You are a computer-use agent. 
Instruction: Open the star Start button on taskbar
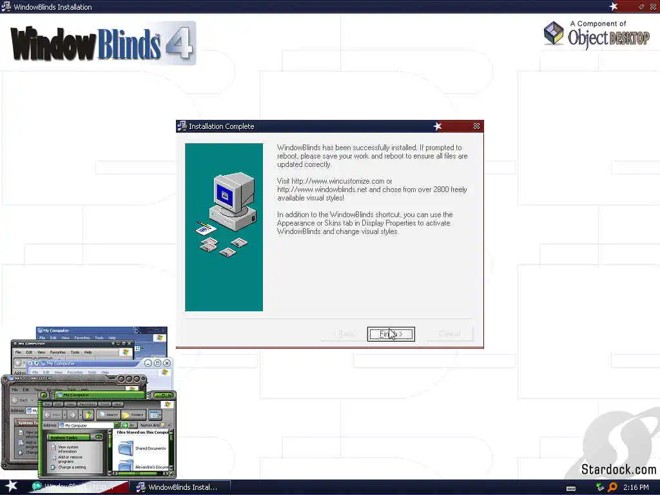point(11,486)
